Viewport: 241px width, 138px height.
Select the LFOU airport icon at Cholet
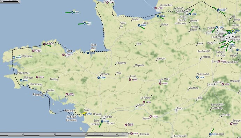pos(126,125)
